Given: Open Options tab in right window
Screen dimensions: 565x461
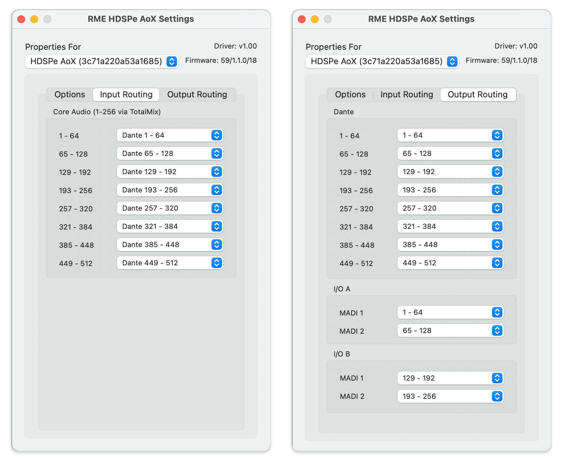Looking at the screenshot, I should [x=350, y=95].
